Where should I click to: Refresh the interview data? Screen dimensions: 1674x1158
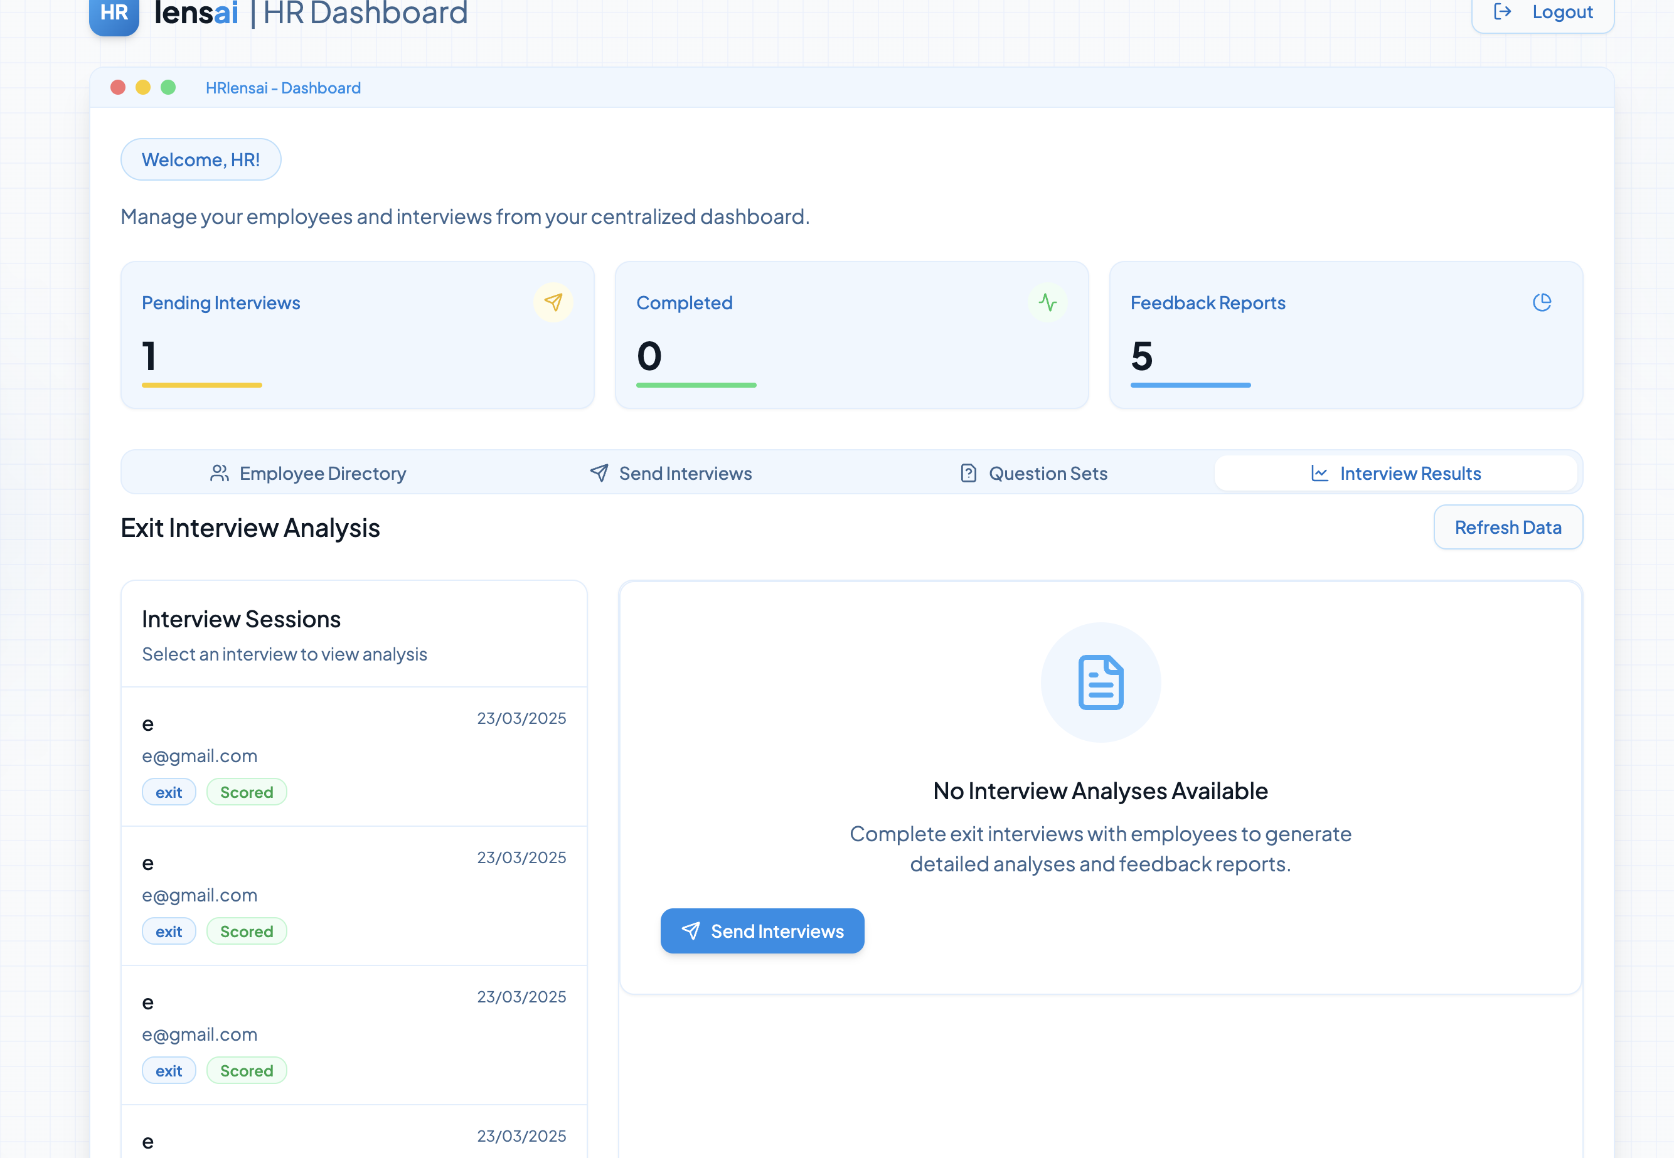(1508, 527)
